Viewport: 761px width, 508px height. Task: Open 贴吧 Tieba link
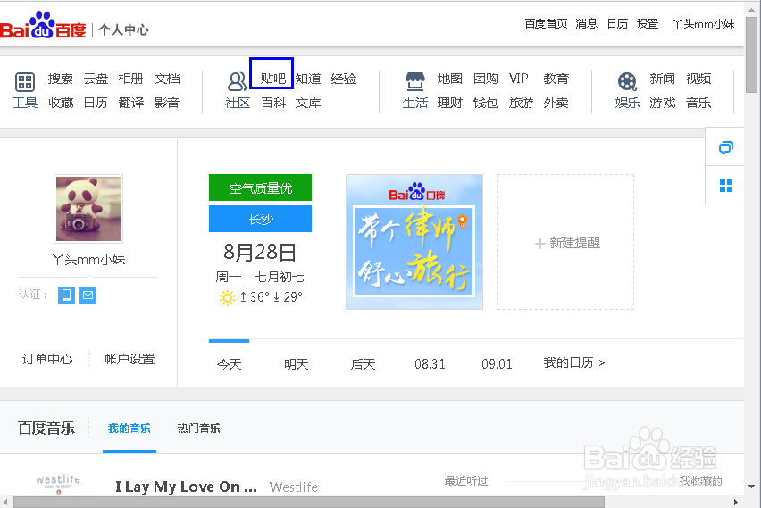click(272, 79)
